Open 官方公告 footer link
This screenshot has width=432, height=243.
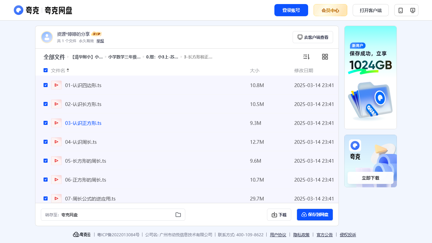point(325,235)
